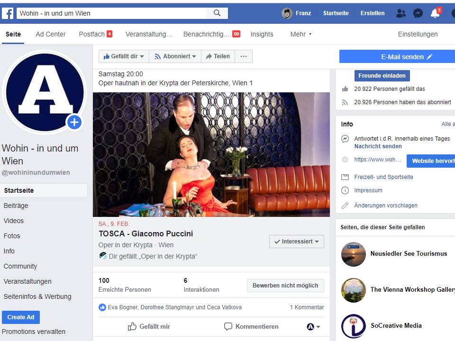Open Abonniert dropdown
The image size is (455, 341).
[x=175, y=56]
